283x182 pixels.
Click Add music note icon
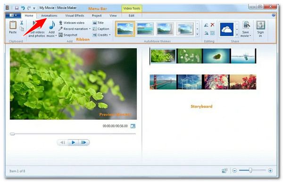(x=52, y=25)
